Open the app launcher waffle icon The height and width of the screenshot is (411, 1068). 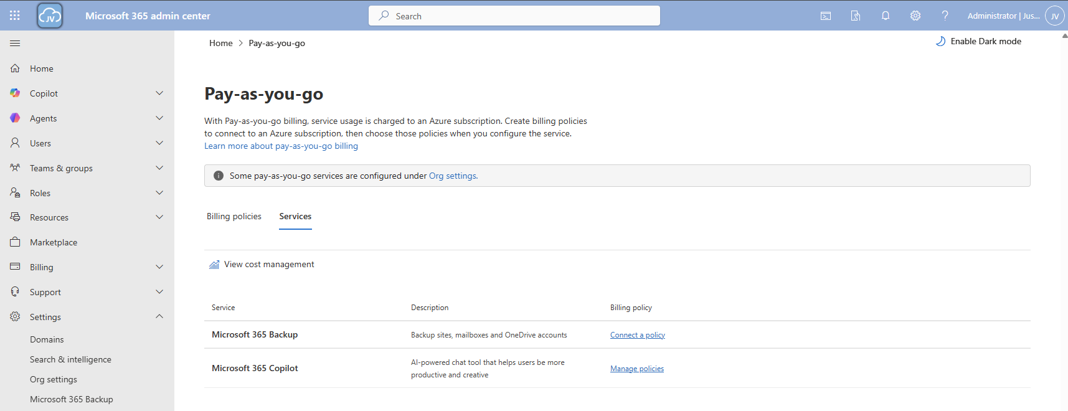15,16
